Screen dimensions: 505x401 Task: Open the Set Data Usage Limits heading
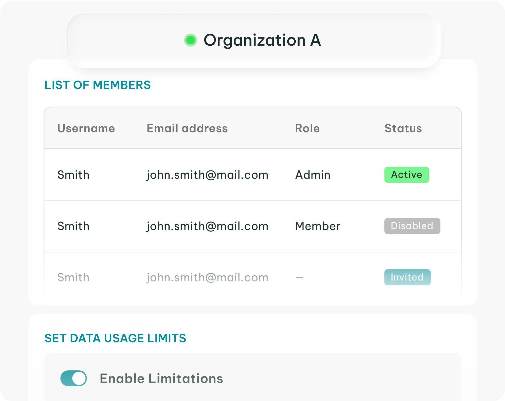coord(115,338)
